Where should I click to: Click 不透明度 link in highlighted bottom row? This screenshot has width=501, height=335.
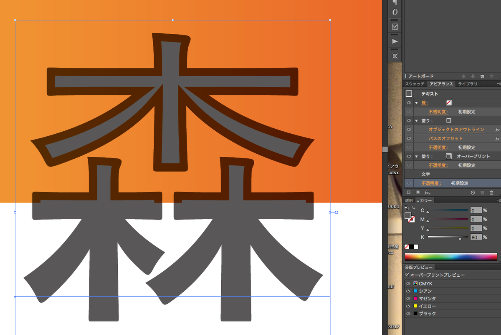(x=431, y=183)
